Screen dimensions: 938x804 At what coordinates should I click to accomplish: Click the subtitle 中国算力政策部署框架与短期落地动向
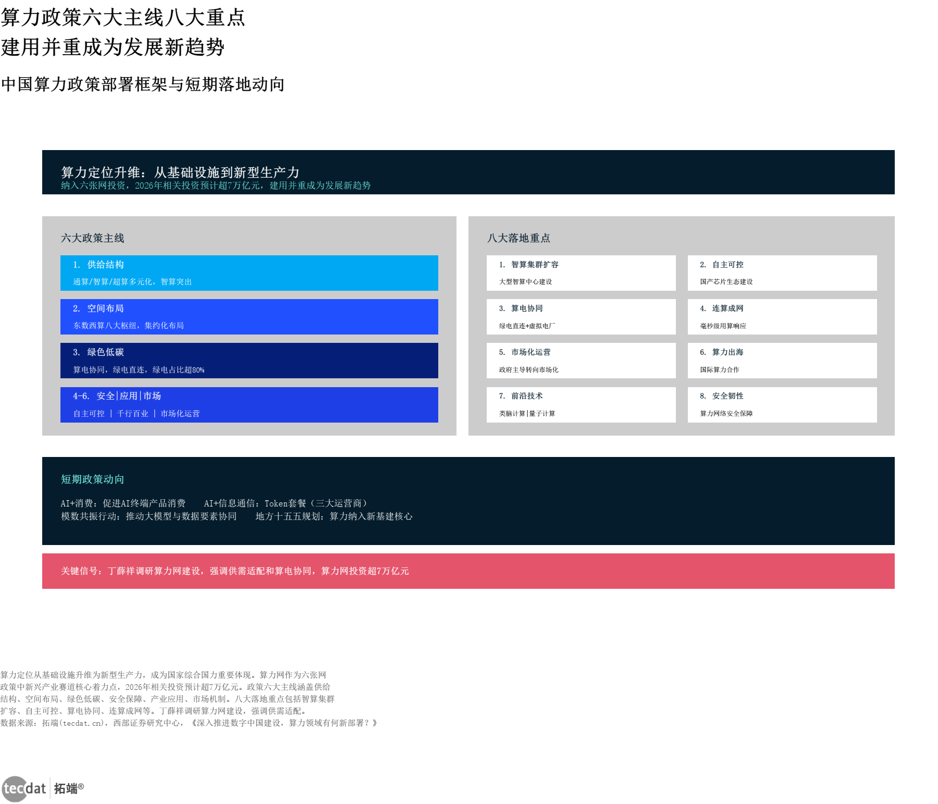tap(143, 84)
